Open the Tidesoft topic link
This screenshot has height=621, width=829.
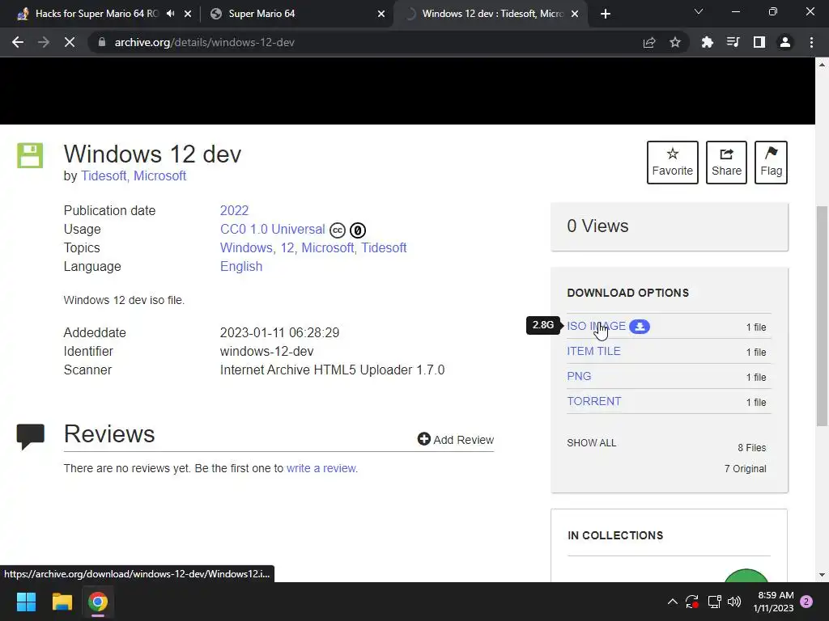point(384,247)
